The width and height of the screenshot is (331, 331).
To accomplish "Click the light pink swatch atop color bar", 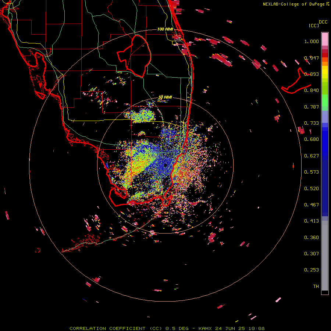I will pyautogui.click(x=325, y=39).
